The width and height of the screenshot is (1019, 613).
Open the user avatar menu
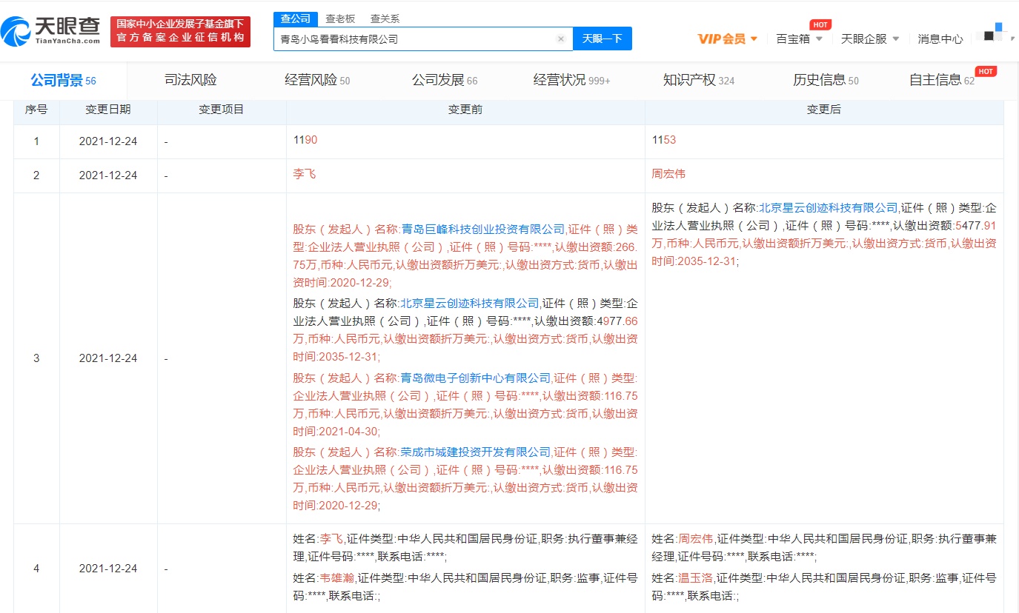[x=997, y=35]
